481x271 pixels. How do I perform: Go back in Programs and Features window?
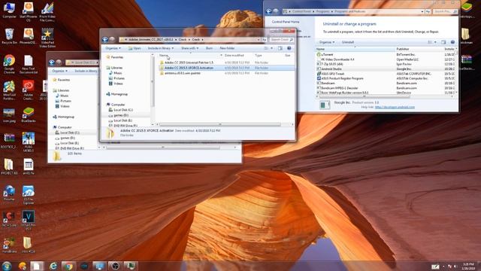(269, 11)
